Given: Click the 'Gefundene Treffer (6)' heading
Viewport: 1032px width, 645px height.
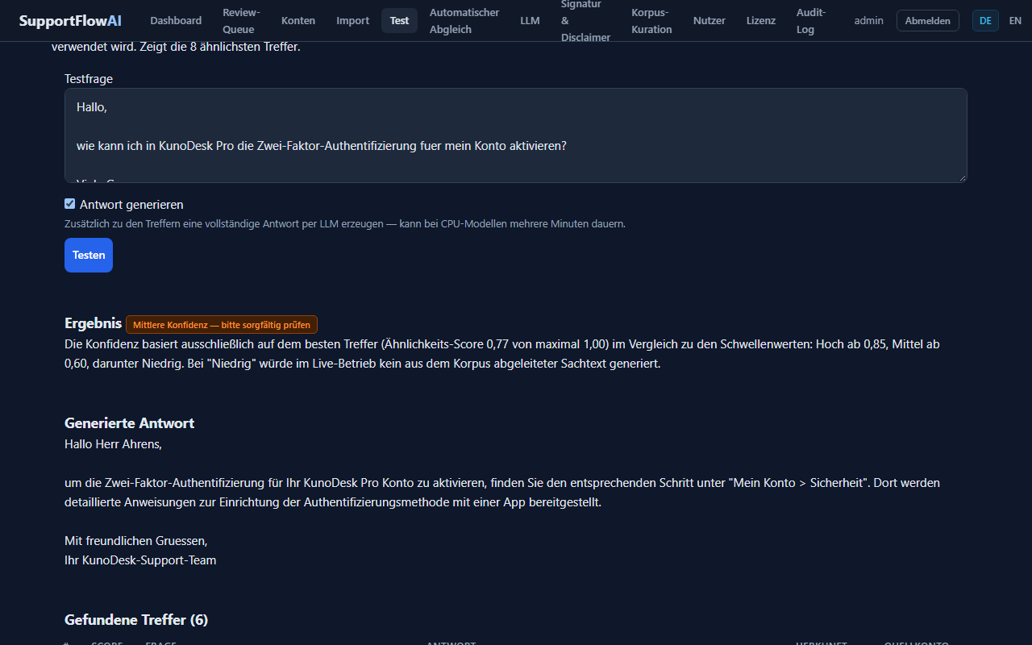Looking at the screenshot, I should 136,620.
